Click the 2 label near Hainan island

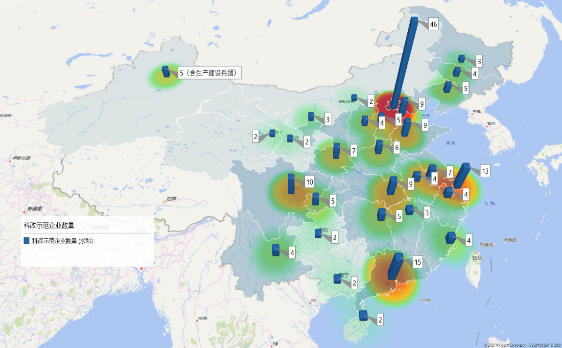[380, 321]
